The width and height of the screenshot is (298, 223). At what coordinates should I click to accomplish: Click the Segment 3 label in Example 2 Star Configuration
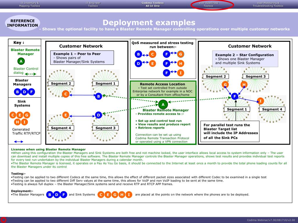256,76
